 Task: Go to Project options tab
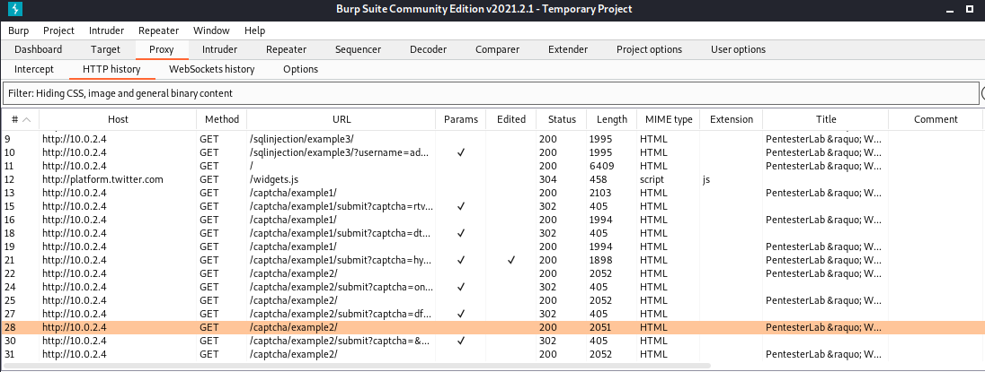point(649,49)
